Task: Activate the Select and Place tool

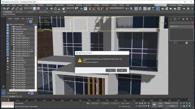Action: click(64, 9)
